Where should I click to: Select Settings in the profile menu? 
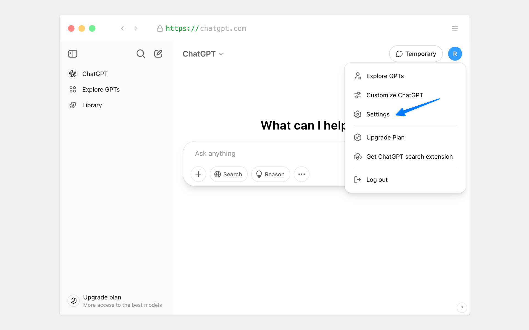(378, 114)
